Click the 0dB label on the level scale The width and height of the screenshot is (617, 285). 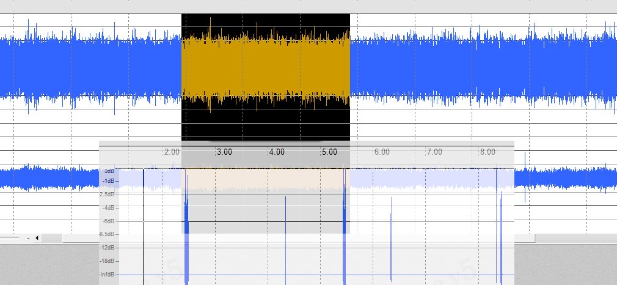coord(109,171)
